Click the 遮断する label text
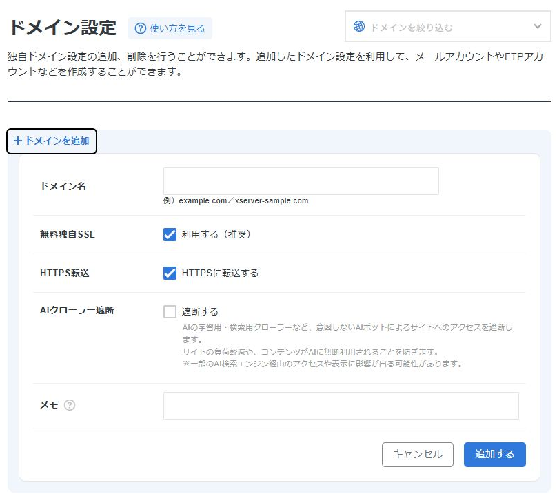Viewport: 557px width, 496px height. pyautogui.click(x=200, y=311)
